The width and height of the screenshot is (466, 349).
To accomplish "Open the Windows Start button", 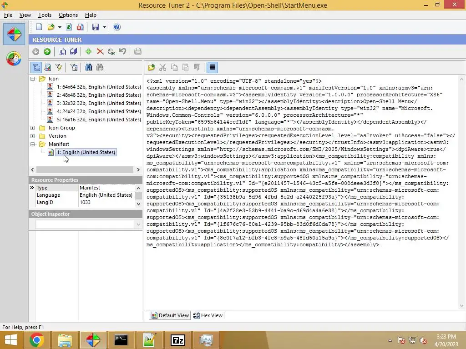I will 11,340.
